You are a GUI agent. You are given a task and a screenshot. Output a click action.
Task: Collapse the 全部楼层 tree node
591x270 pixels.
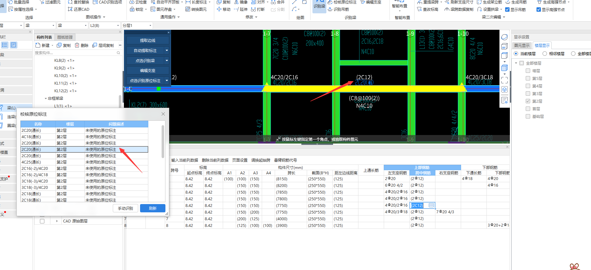pos(516,63)
